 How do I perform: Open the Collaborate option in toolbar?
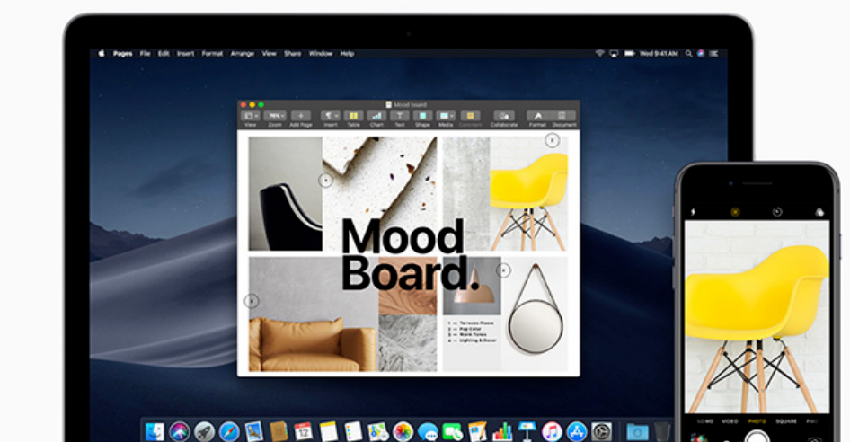tap(504, 116)
